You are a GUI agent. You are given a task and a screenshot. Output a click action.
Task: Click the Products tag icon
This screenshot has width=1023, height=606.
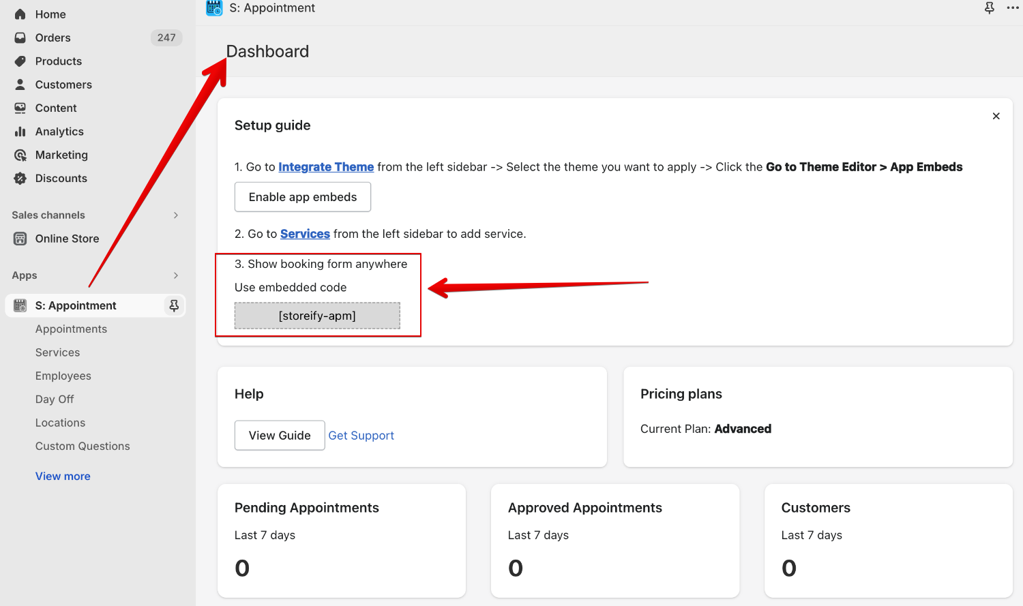20,61
